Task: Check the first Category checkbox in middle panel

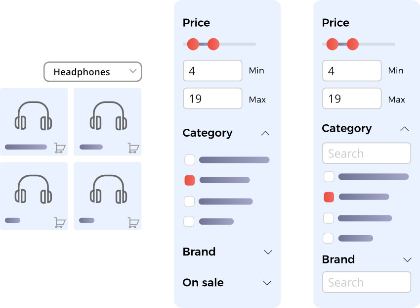Action: tap(190, 160)
